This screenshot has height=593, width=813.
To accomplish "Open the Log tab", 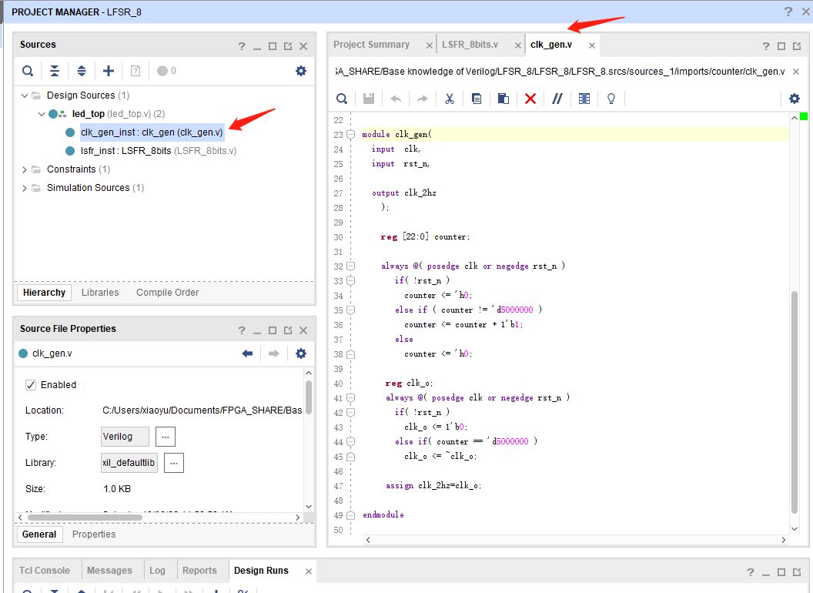I will pyautogui.click(x=157, y=570).
